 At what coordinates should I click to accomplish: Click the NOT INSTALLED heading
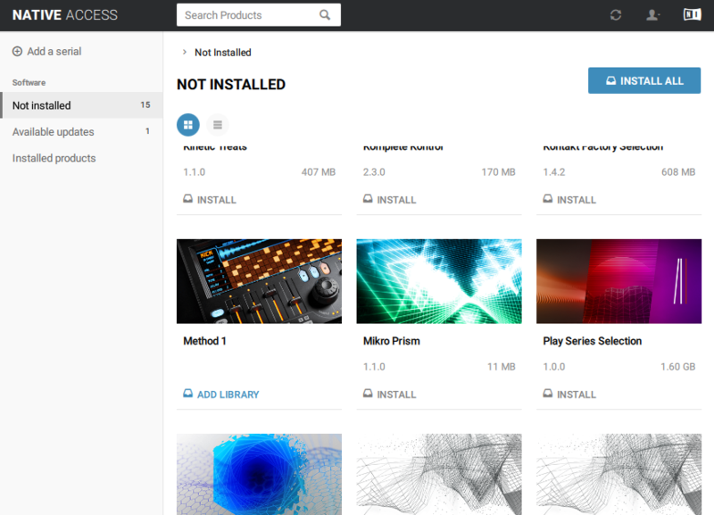[231, 84]
